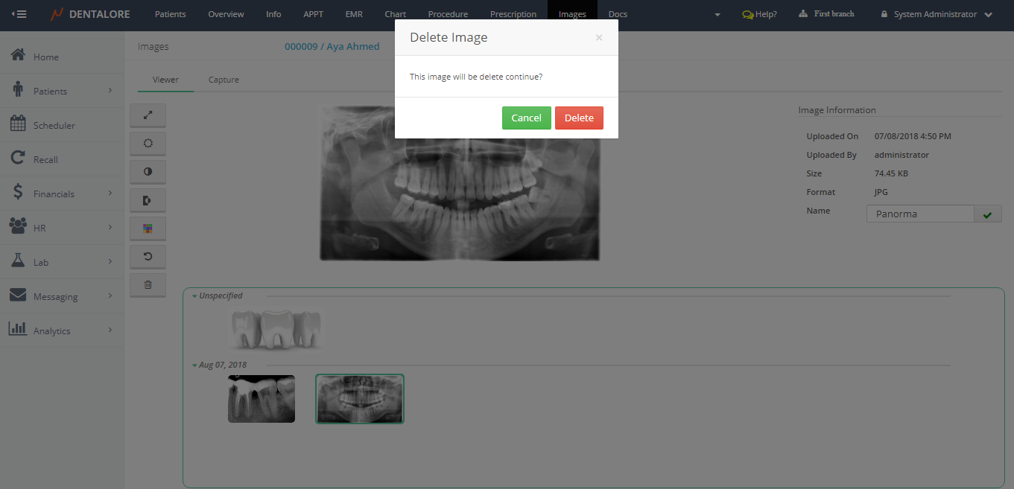Click the reset rotation arrow icon

click(148, 257)
